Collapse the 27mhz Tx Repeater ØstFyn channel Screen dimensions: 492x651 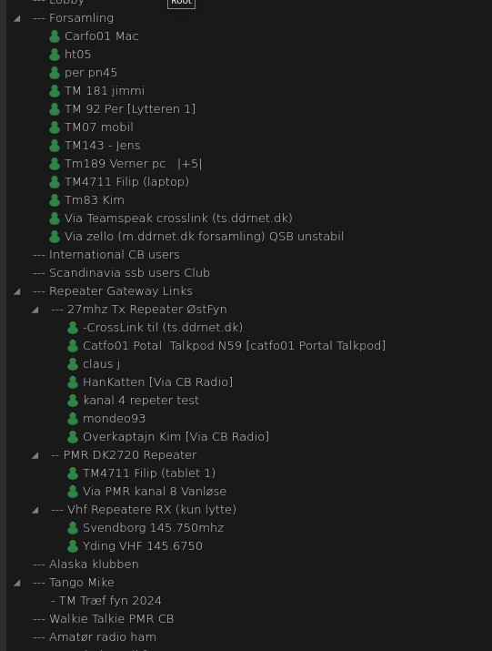(x=35, y=310)
